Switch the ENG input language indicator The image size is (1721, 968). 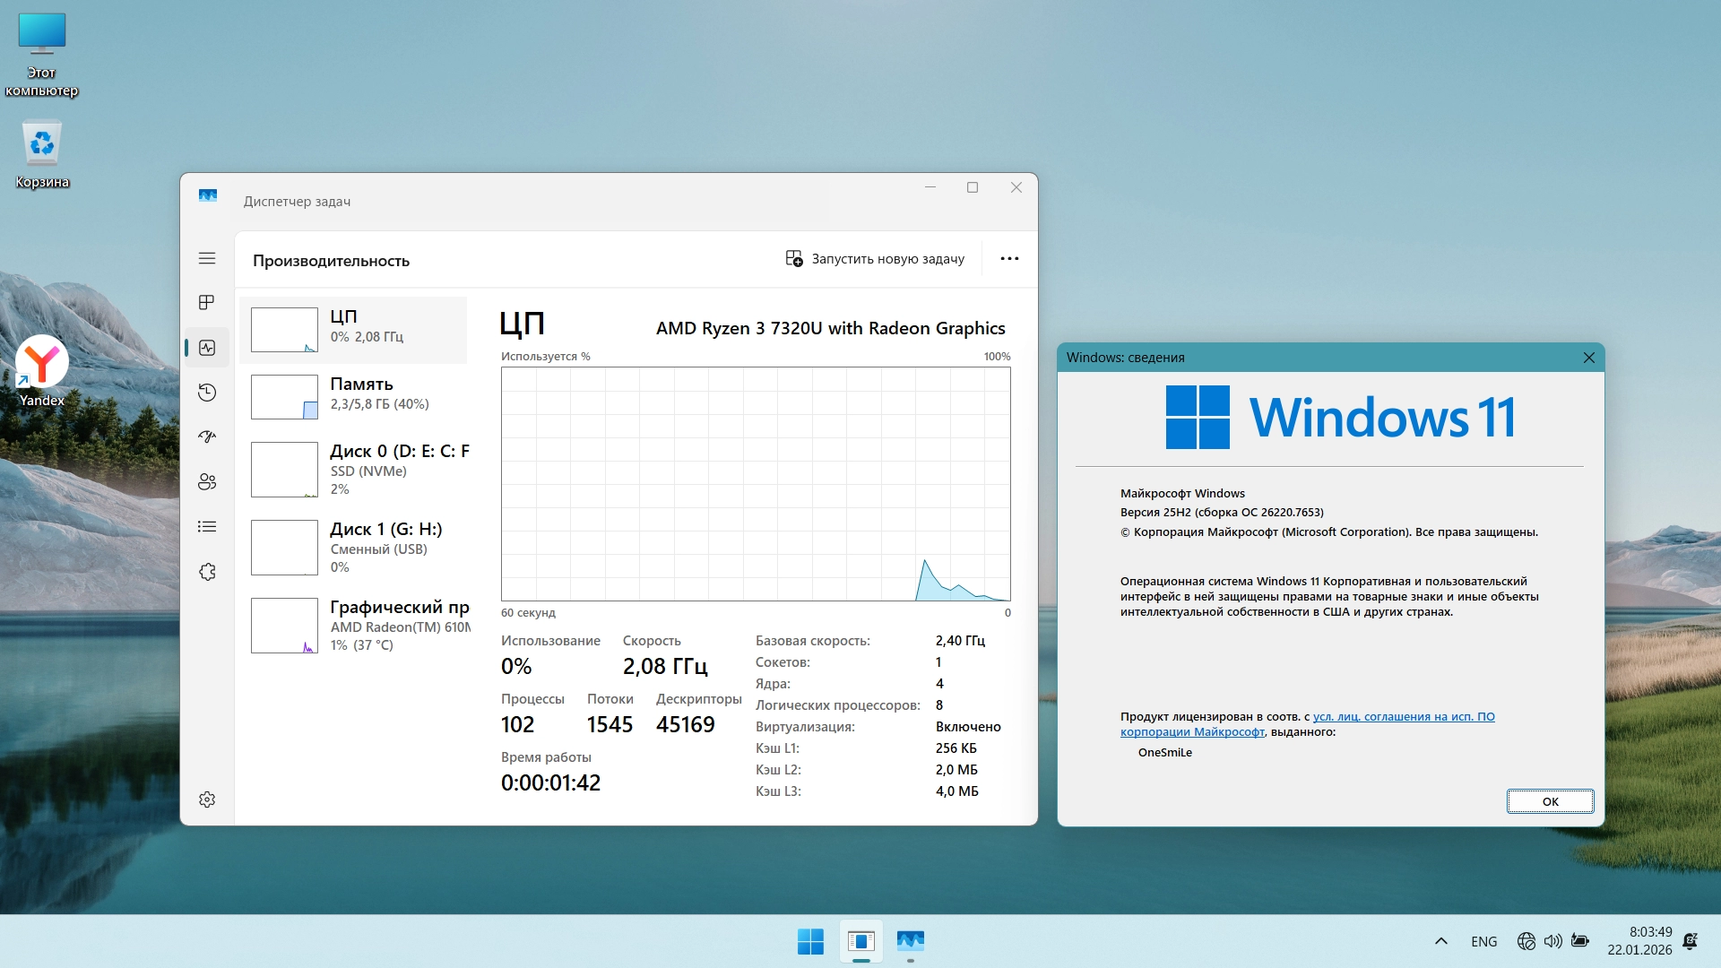pos(1483,941)
